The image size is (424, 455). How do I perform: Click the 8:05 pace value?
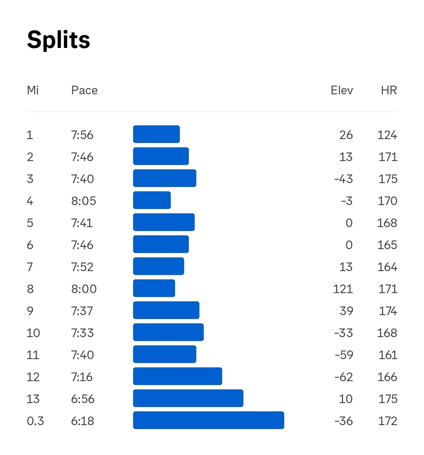pyautogui.click(x=84, y=201)
